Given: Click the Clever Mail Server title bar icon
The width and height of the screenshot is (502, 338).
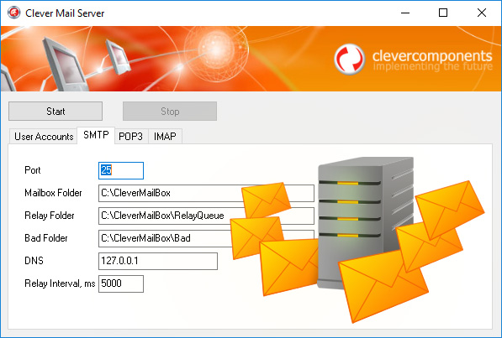Looking at the screenshot, I should (x=13, y=13).
